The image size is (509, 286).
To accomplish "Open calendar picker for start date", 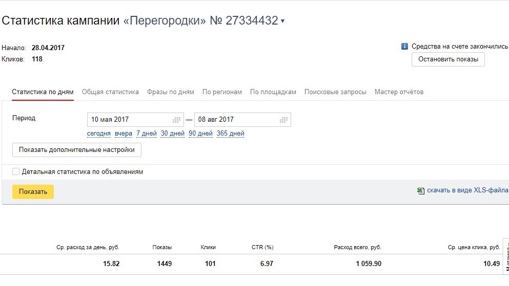I will (x=177, y=120).
